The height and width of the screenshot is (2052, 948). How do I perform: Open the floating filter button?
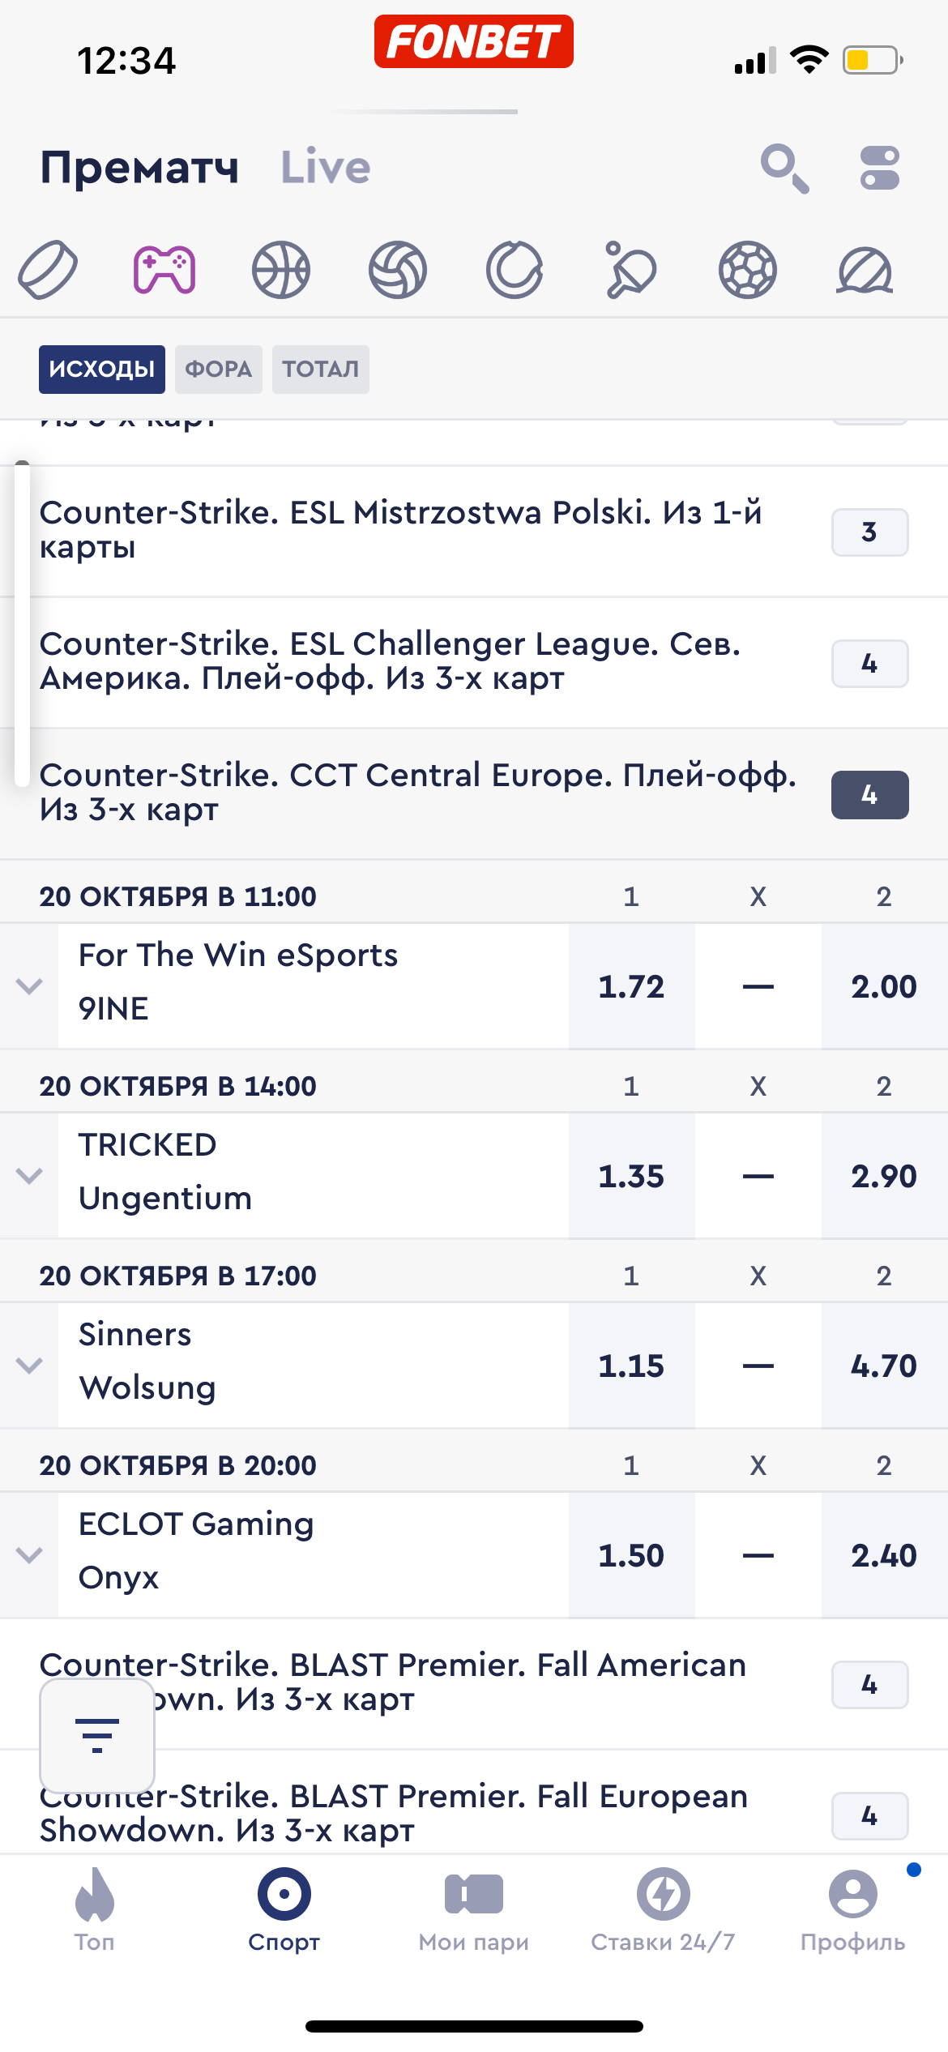click(97, 1735)
